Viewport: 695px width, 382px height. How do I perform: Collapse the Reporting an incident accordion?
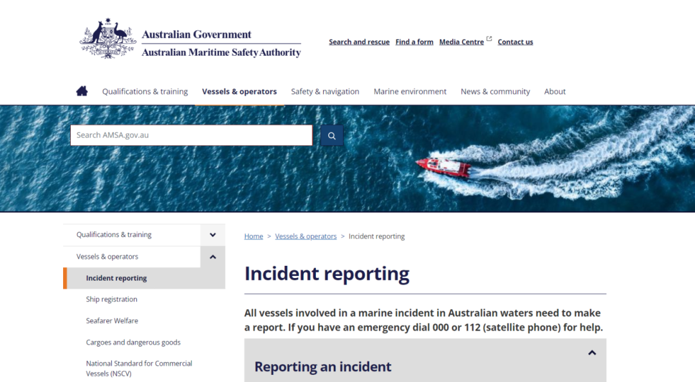(592, 353)
